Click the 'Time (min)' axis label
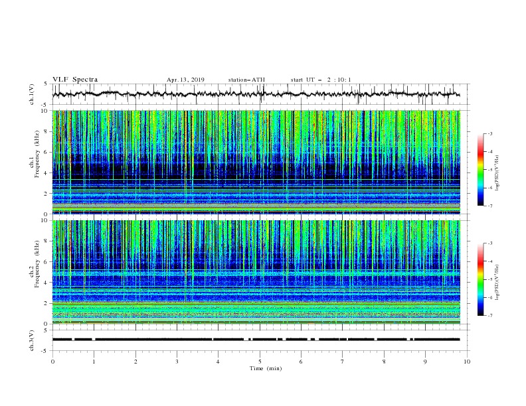Image resolution: width=526 pixels, height=406 pixels. pyautogui.click(x=266, y=368)
